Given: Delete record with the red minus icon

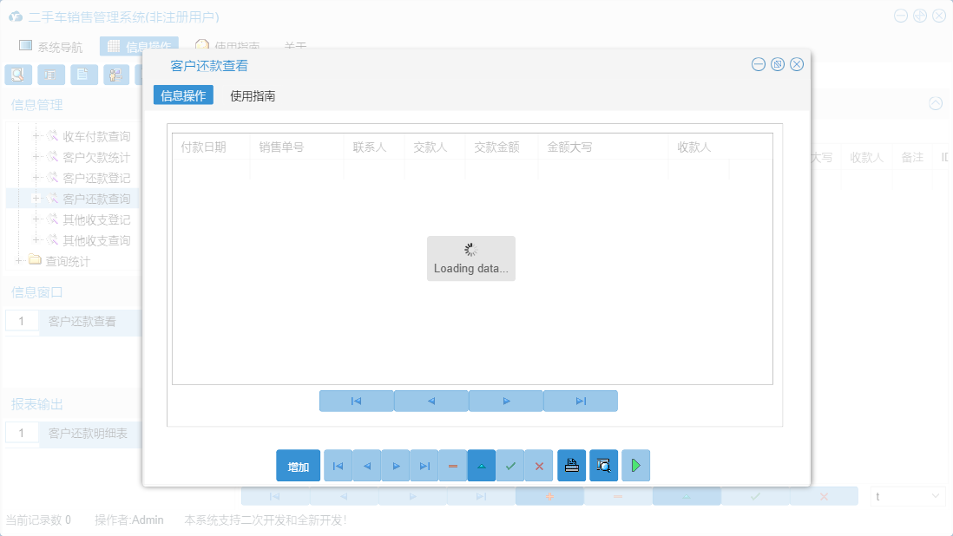Looking at the screenshot, I should tap(452, 466).
